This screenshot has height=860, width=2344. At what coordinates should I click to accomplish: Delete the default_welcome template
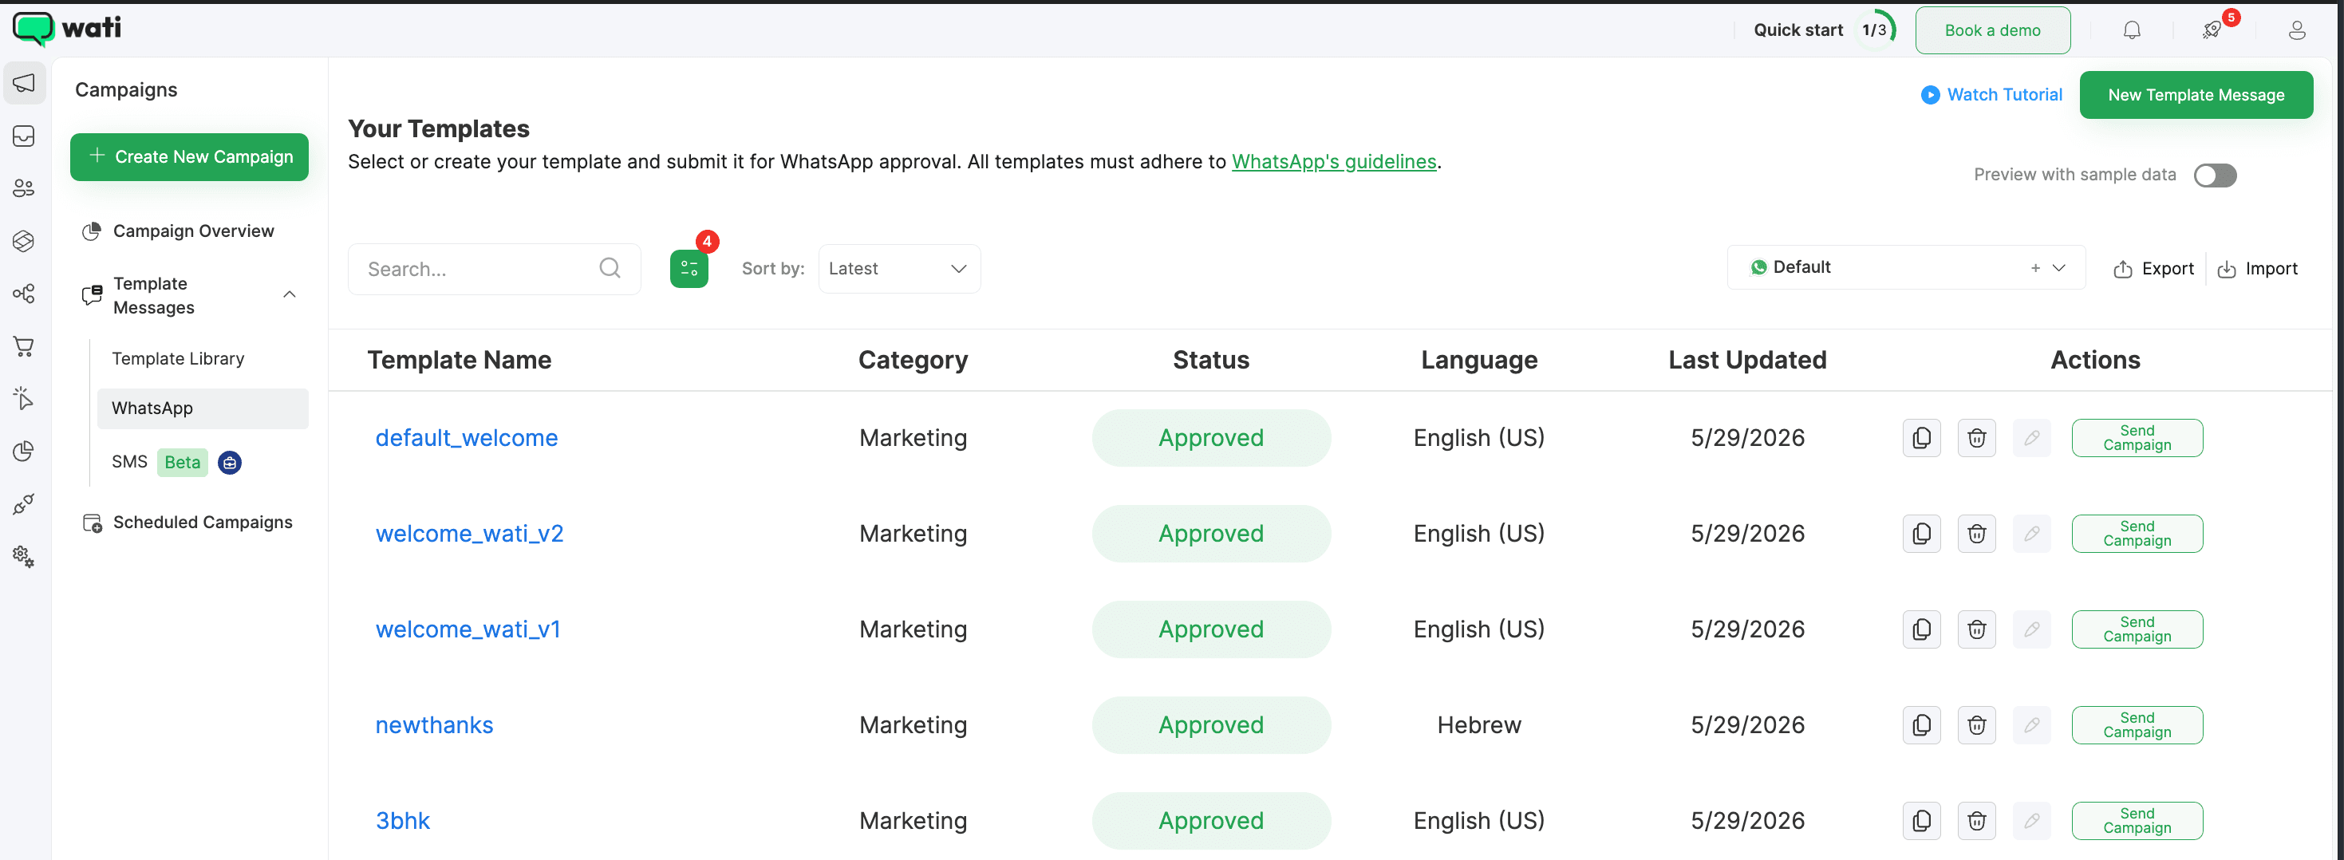point(1976,438)
